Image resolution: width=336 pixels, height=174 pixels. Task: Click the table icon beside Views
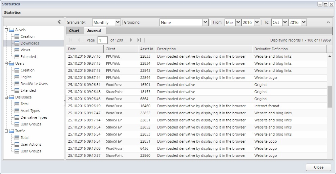[17, 50]
